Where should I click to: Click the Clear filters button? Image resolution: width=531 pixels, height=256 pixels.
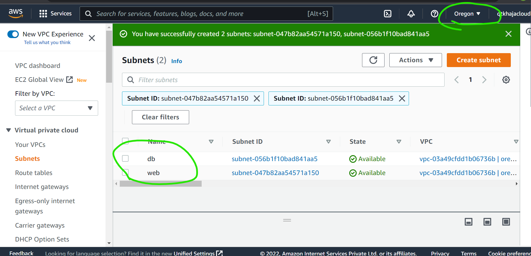[x=160, y=117]
